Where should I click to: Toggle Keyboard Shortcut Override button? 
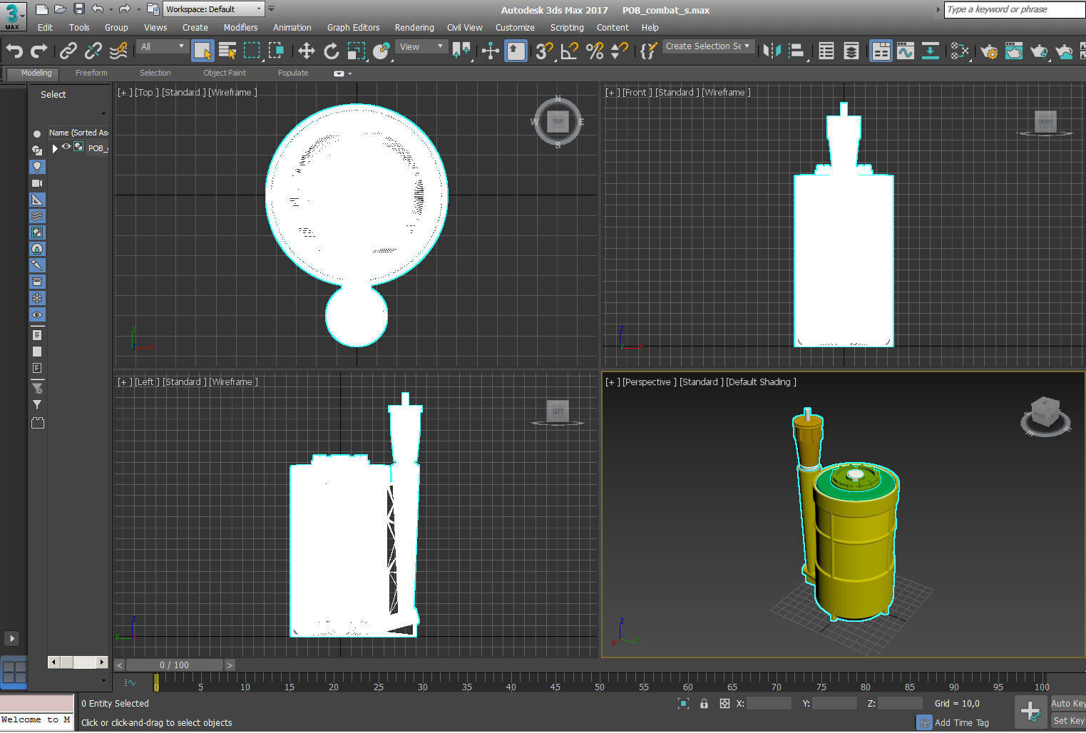tap(516, 51)
